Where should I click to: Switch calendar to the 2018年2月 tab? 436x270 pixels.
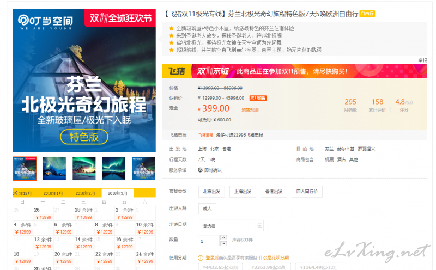(85, 193)
